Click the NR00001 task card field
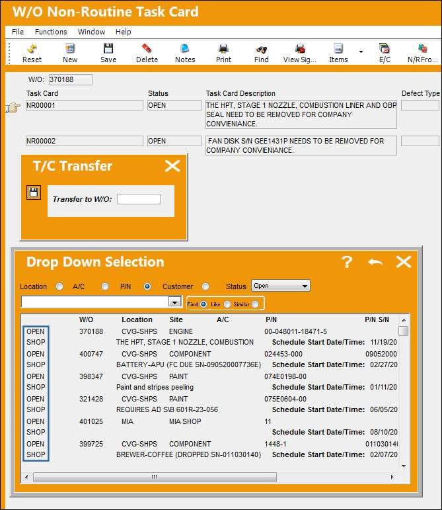442x510 pixels. point(85,105)
